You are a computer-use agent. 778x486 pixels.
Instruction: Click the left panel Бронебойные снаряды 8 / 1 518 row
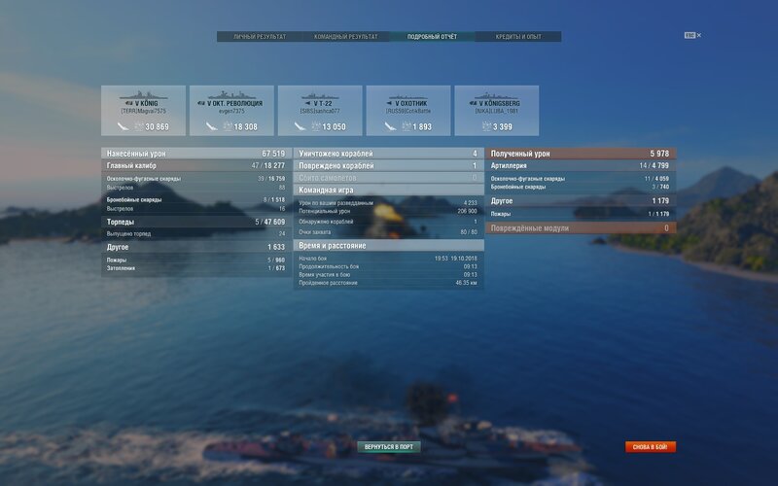196,200
